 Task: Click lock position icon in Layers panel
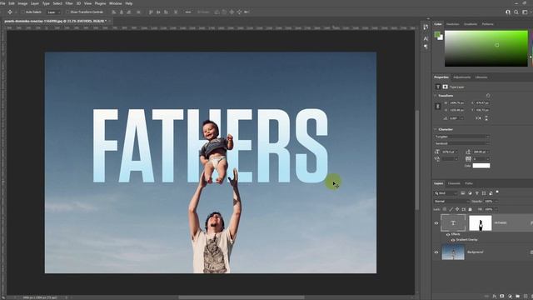point(457,209)
